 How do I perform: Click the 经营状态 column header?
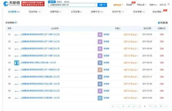pyautogui.click(x=161, y=28)
